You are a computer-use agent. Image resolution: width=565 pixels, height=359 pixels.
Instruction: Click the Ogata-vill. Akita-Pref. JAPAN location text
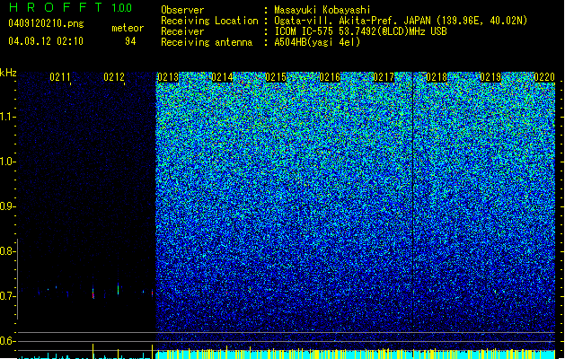(x=401, y=21)
